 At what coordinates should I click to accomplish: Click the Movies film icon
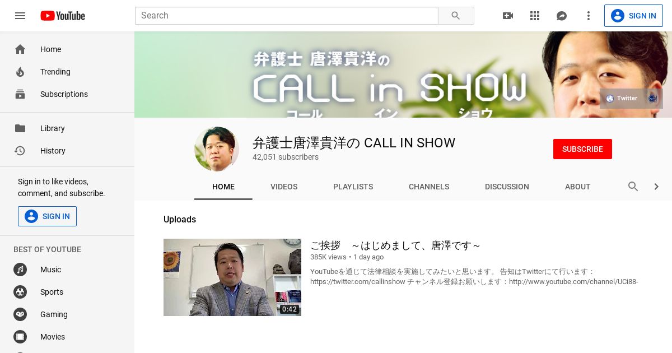[20, 337]
